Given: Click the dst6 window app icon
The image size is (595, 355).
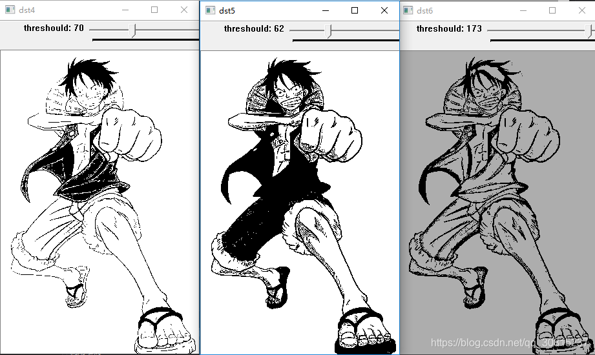Looking at the screenshot, I should pyautogui.click(x=408, y=10).
